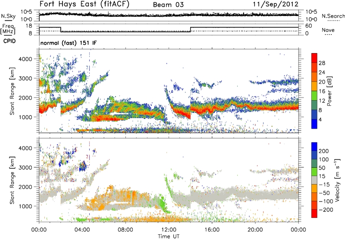Pick the gray segment of the velocity colorbar

314,180
